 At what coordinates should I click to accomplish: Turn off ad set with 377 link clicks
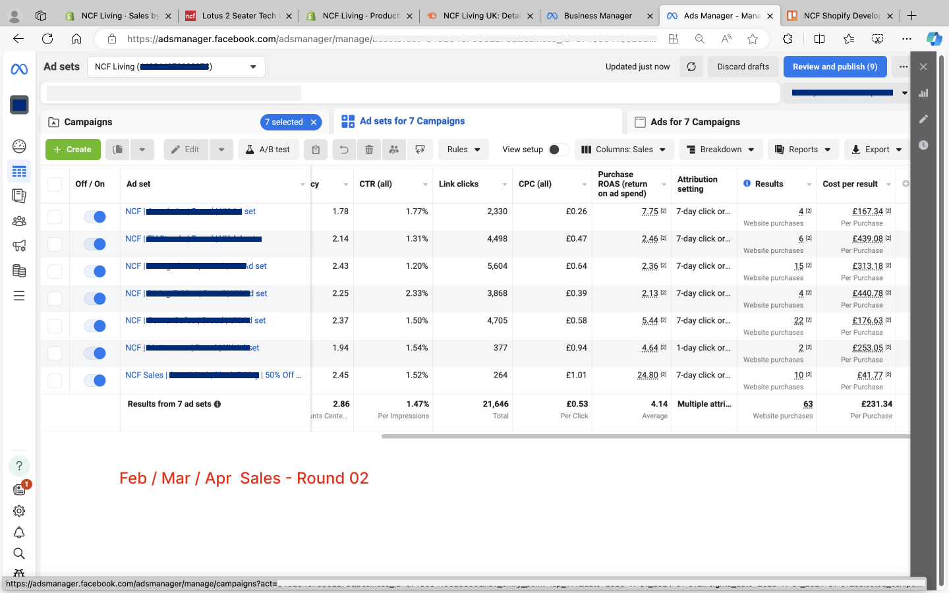pos(95,353)
